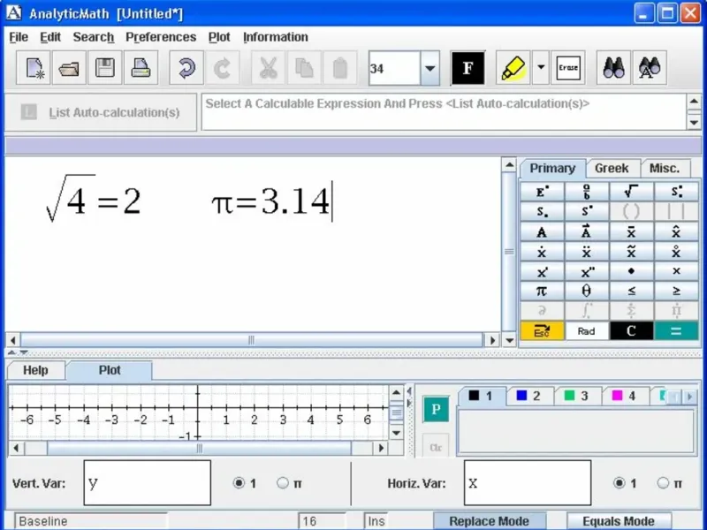Image resolution: width=707 pixels, height=530 pixels.
Task: Open the File menu
Action: [x=19, y=37]
